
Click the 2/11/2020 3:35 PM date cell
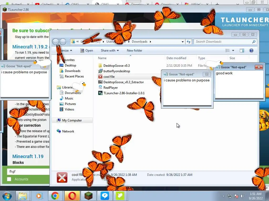(179, 66)
